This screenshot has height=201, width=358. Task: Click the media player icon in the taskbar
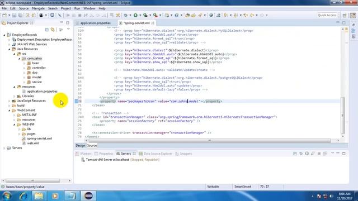tap(55, 196)
